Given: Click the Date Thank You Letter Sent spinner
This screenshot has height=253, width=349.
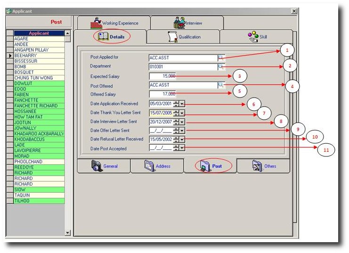Looking at the screenshot, I should (176, 113).
